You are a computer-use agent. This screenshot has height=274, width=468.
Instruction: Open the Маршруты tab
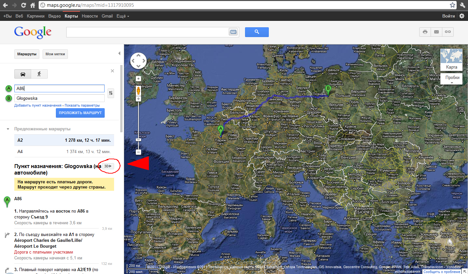tap(27, 54)
